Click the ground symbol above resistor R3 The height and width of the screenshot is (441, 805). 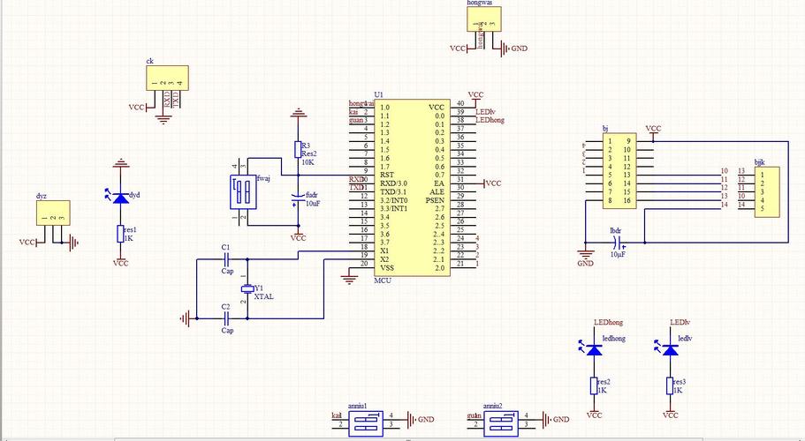tap(298, 112)
